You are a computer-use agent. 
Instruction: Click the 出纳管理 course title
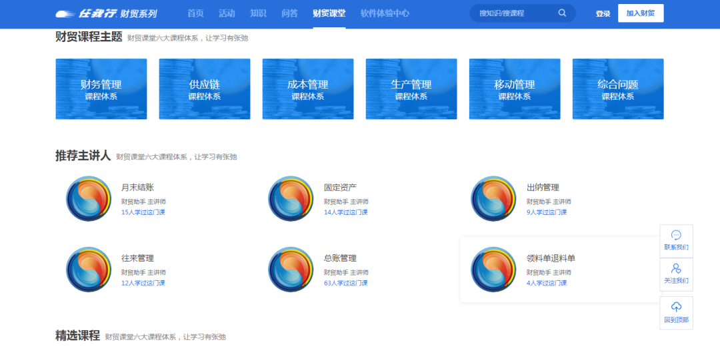[543, 188]
